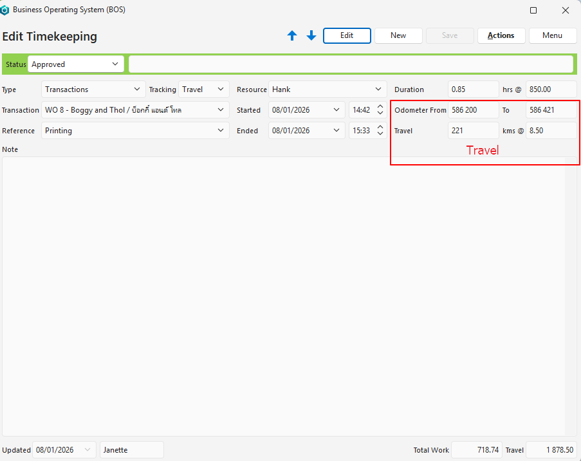Click the BOS application logo icon

5,10
